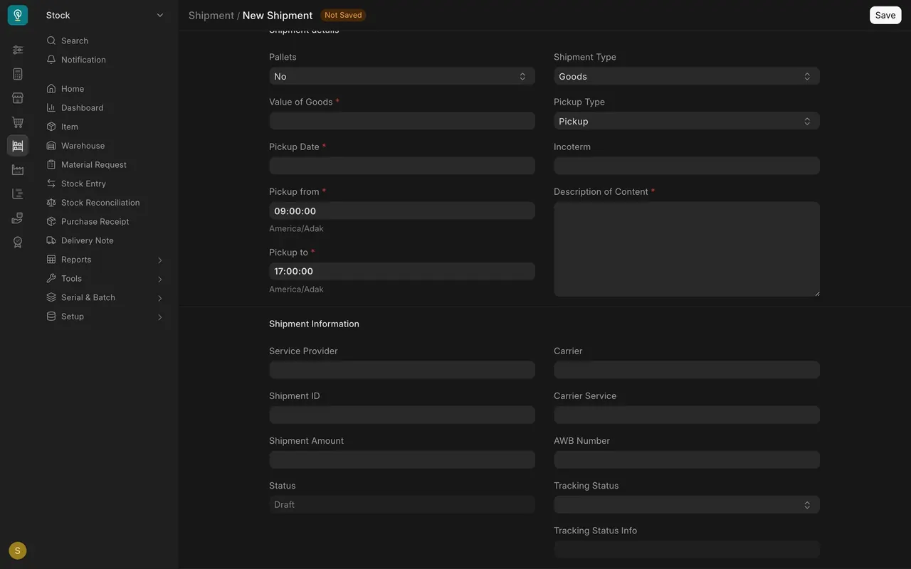The image size is (911, 569).
Task: Click the Service Provider field
Action: pyautogui.click(x=402, y=370)
